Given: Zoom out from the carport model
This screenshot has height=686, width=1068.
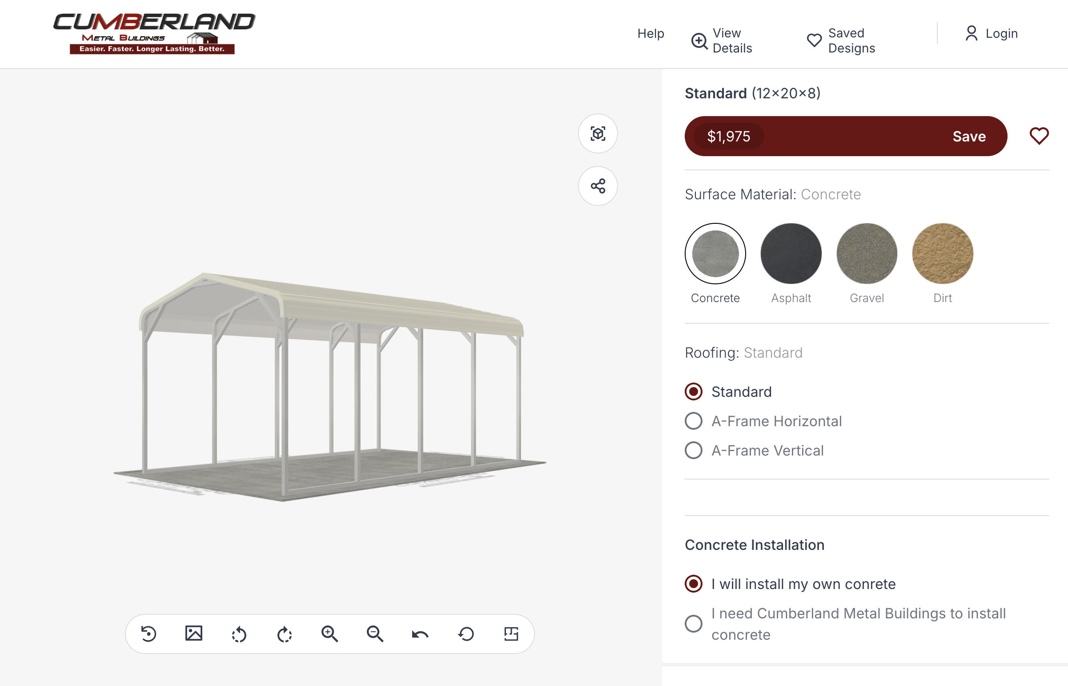Looking at the screenshot, I should point(375,634).
